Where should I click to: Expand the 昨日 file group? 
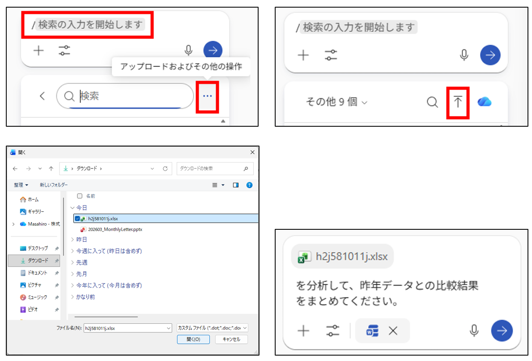[73, 240]
